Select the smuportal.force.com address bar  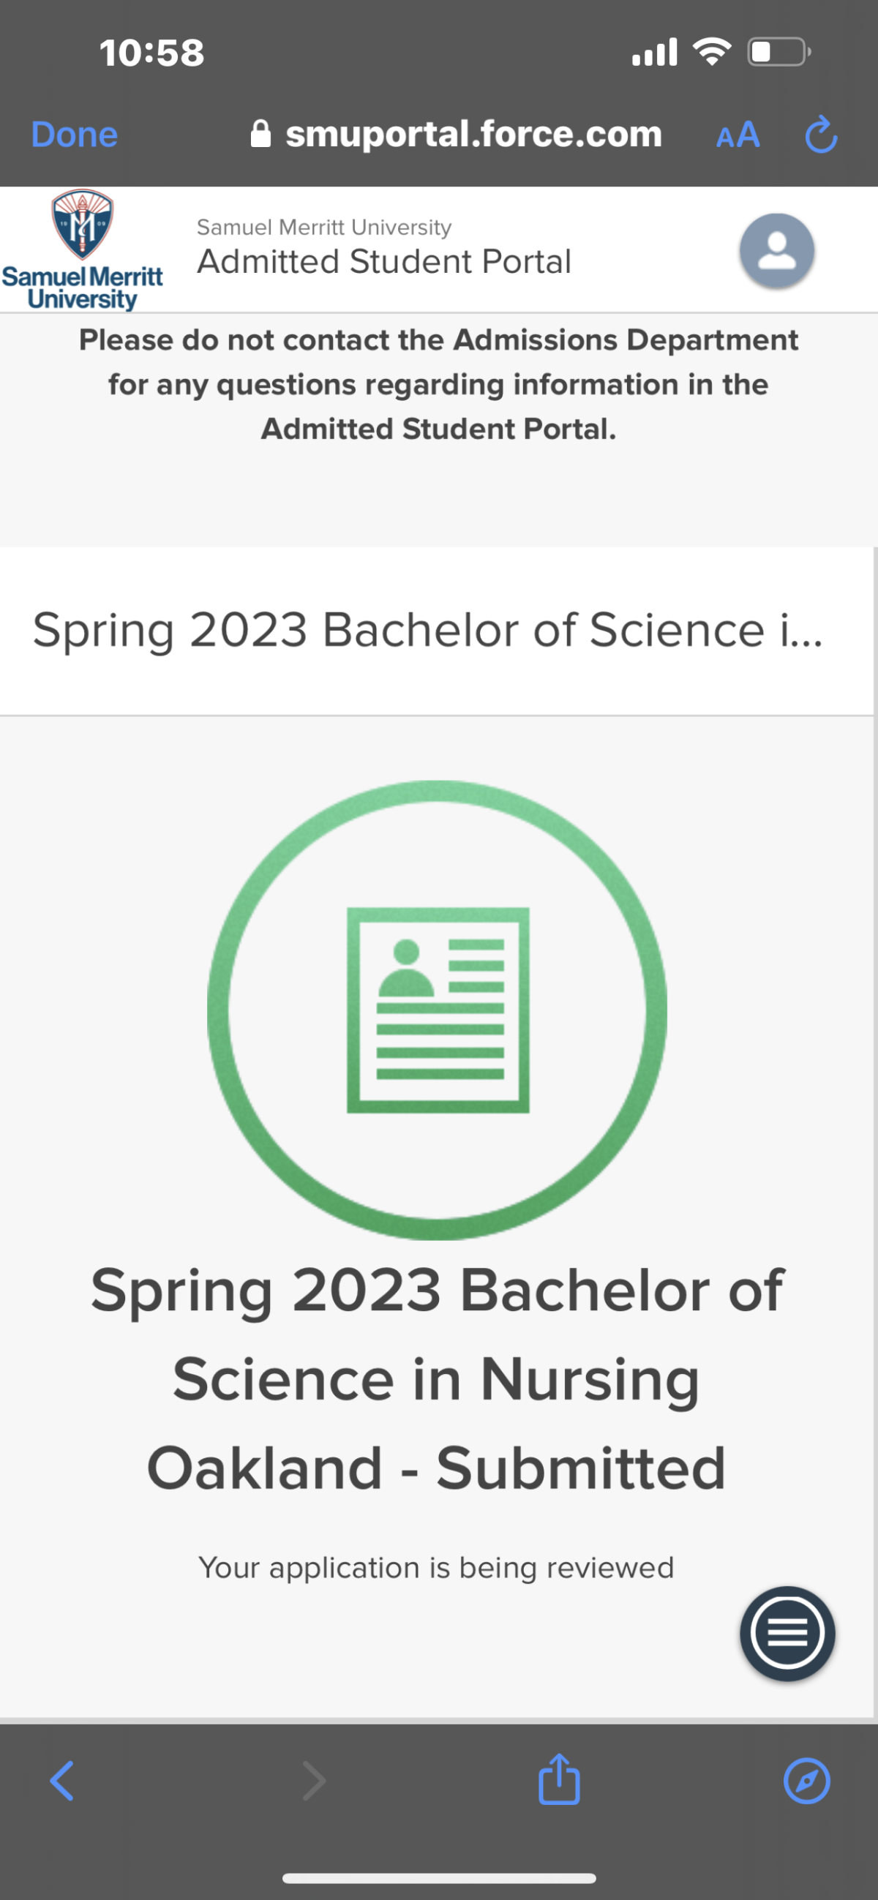click(x=456, y=134)
